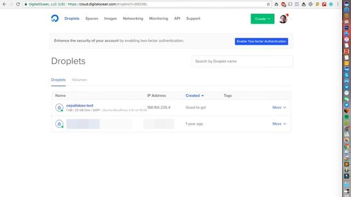Viewport: 351px width, 197px height.
Task: Click the blurred droplet's water drop icon
Action: (x=59, y=124)
